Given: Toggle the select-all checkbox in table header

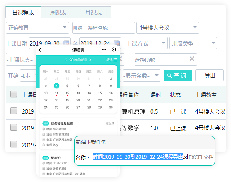Looking at the screenshot, I should click(x=14, y=94).
